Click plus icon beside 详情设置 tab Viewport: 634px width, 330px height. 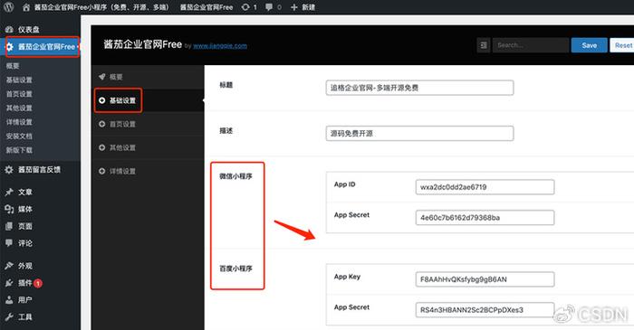click(x=101, y=171)
